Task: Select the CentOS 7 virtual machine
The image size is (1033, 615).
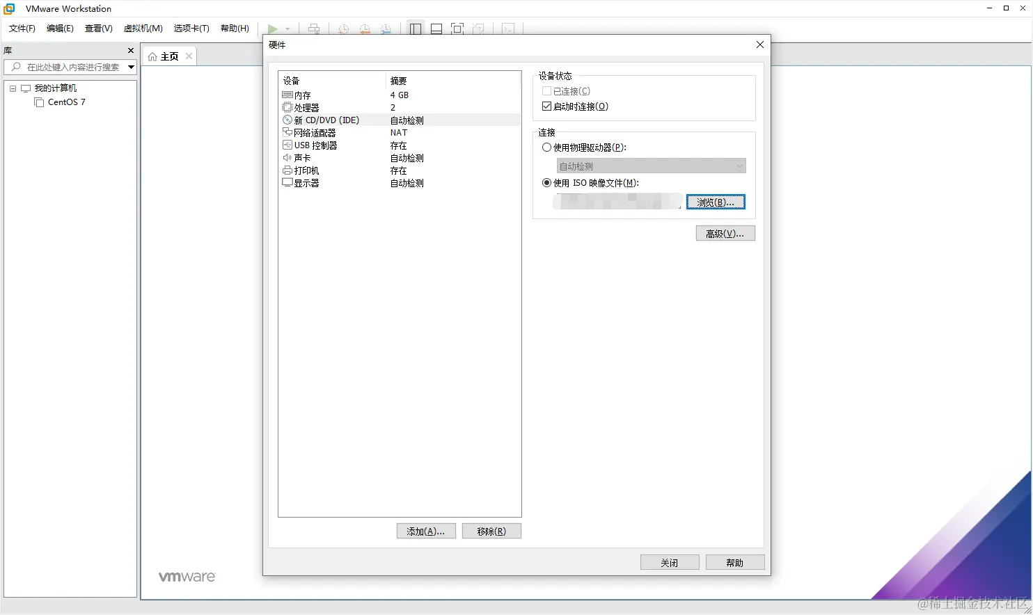Action: pyautogui.click(x=67, y=102)
